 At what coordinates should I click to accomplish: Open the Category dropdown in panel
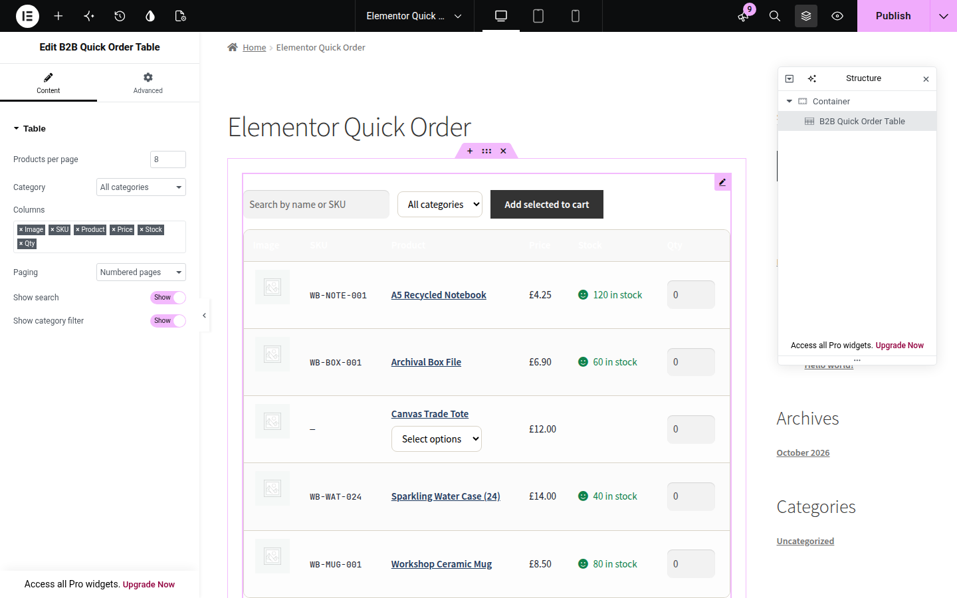point(141,187)
